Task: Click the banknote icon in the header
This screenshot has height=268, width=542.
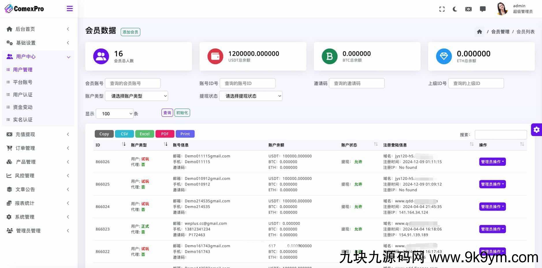Action: pyautogui.click(x=468, y=9)
